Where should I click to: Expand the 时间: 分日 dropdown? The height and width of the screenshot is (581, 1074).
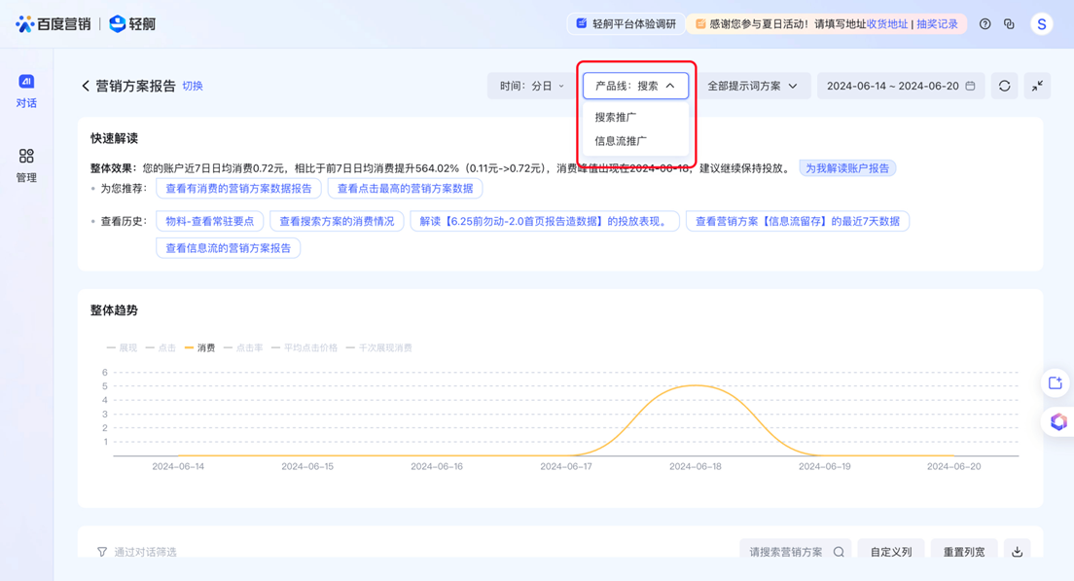pyautogui.click(x=531, y=86)
